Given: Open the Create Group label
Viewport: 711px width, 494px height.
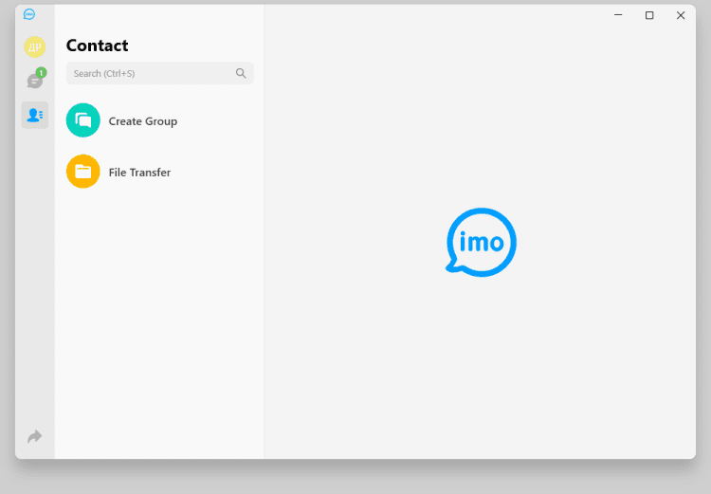Looking at the screenshot, I should click(x=143, y=121).
